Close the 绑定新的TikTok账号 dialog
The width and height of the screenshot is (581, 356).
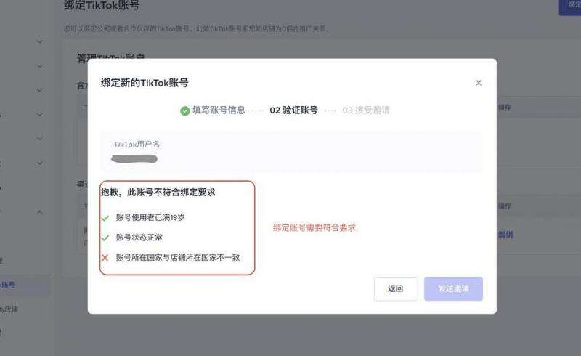(479, 83)
